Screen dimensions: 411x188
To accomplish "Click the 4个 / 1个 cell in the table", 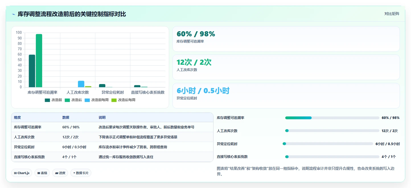I will [x=69, y=157].
